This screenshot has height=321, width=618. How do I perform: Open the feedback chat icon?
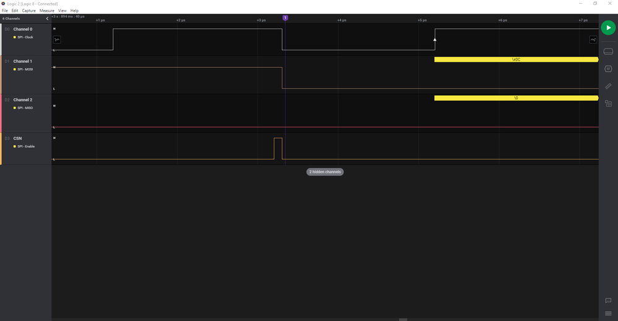[x=608, y=301]
